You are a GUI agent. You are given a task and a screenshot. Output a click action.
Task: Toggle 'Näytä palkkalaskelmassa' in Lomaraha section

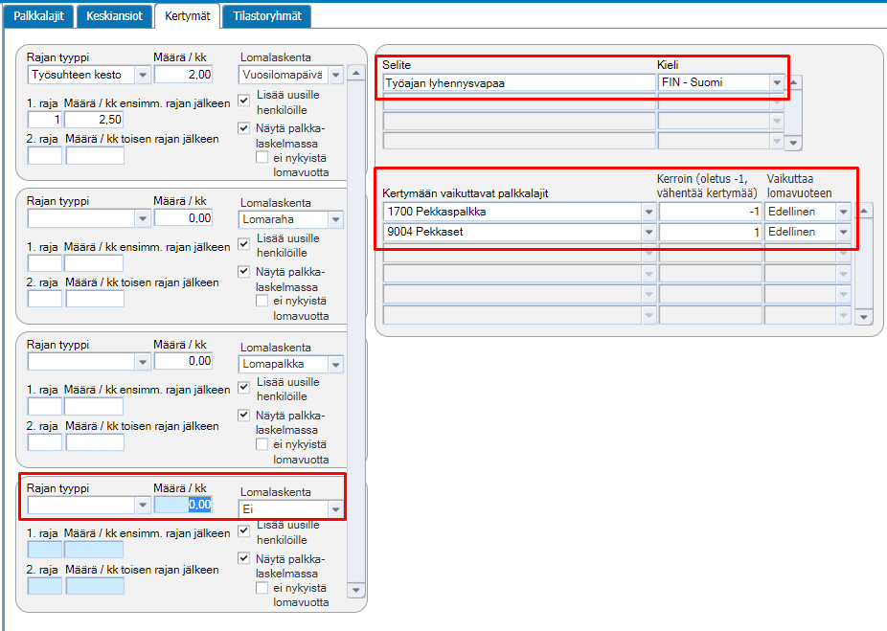click(244, 271)
